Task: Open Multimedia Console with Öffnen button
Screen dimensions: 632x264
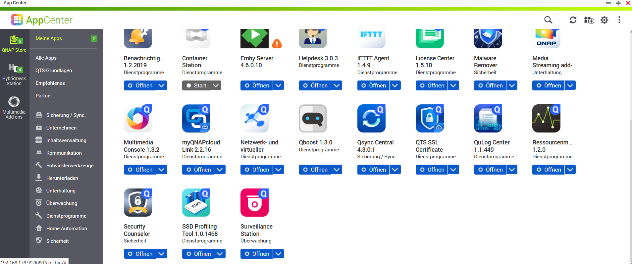Action: click(x=140, y=170)
